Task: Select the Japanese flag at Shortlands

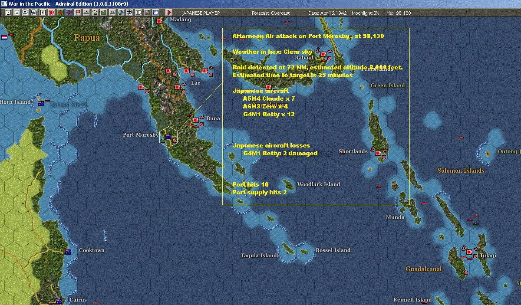Action: [378, 153]
